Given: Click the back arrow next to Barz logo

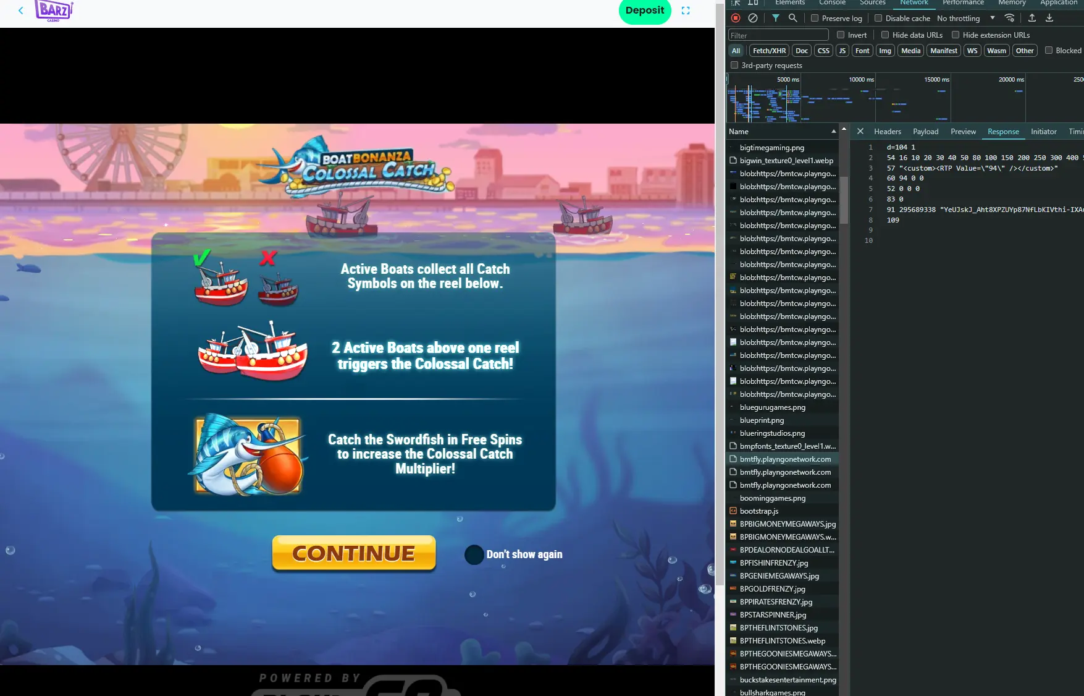Looking at the screenshot, I should 21,11.
